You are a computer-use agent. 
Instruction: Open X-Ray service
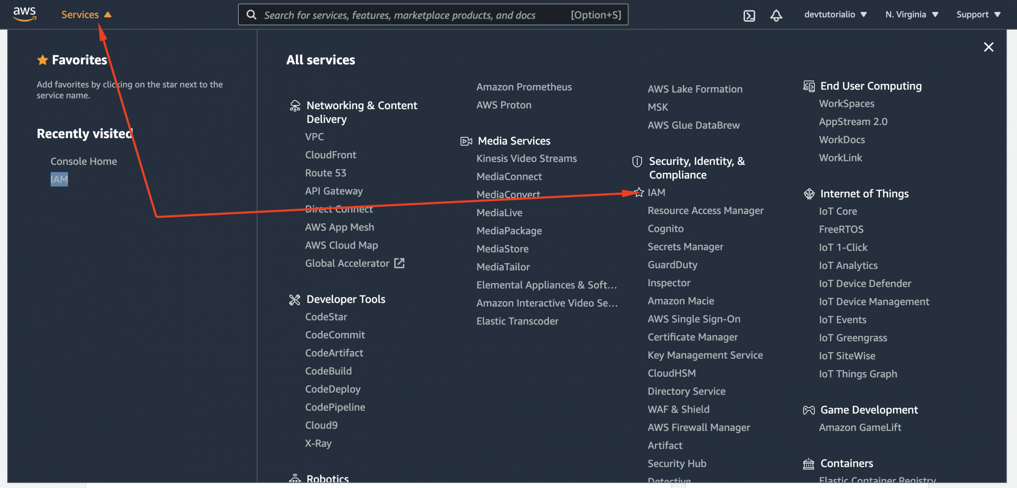pyautogui.click(x=318, y=443)
